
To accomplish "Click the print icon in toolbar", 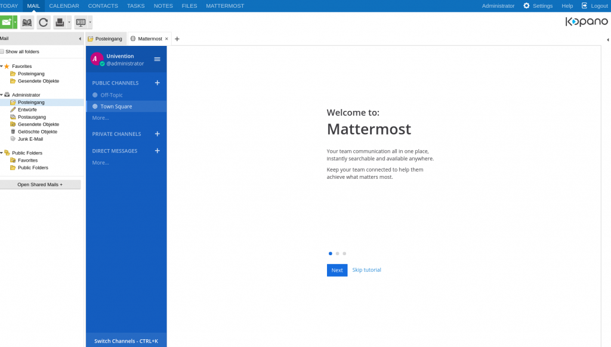I will [x=60, y=22].
